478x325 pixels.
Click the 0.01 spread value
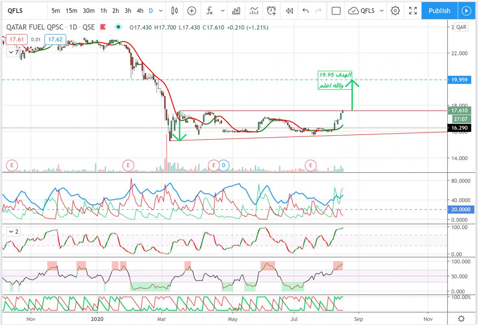36,39
